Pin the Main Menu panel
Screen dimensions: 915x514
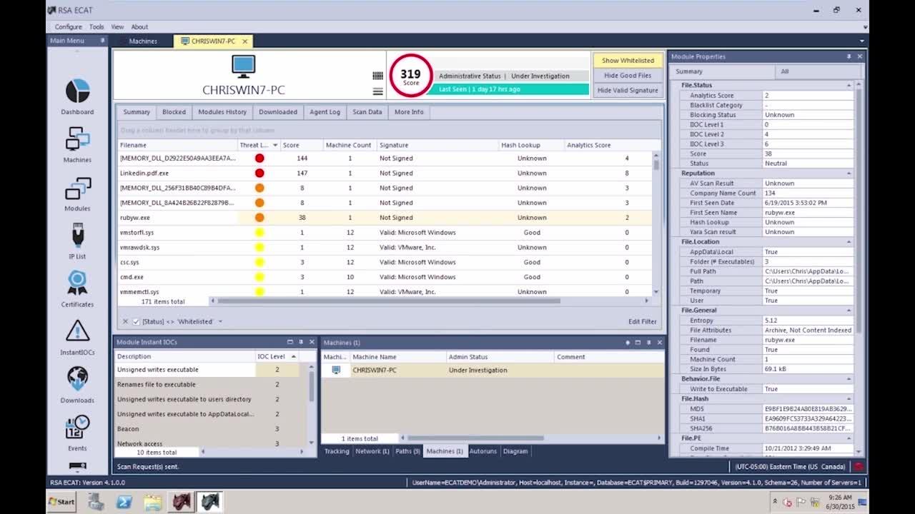coord(102,41)
